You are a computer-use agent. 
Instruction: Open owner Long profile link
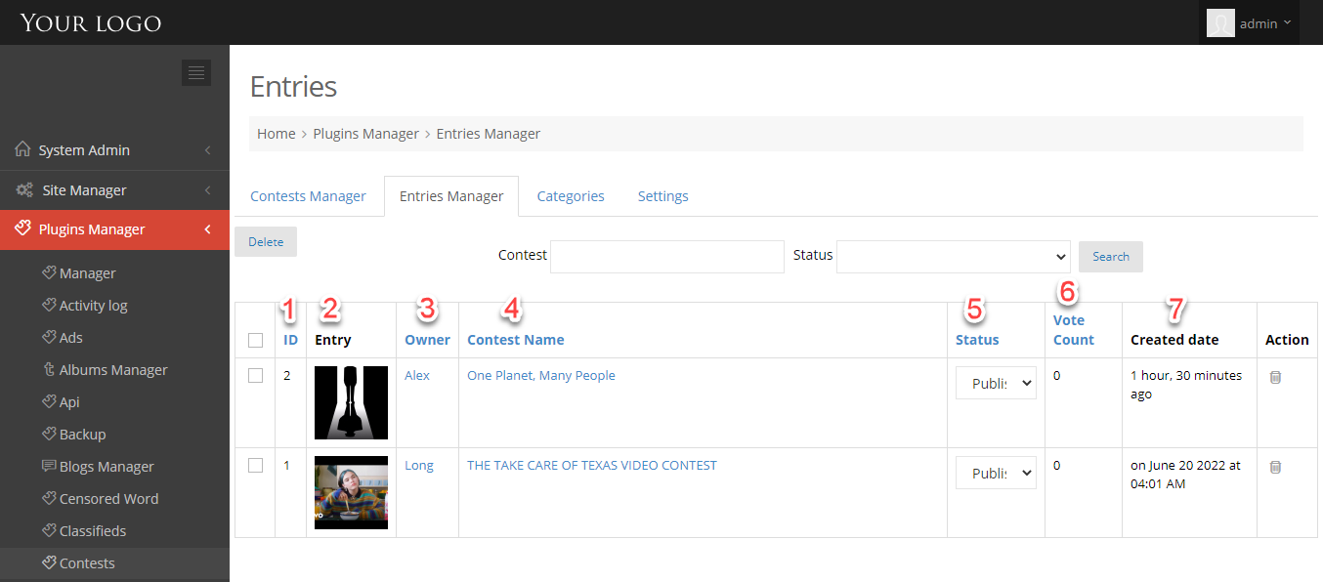[x=419, y=465]
